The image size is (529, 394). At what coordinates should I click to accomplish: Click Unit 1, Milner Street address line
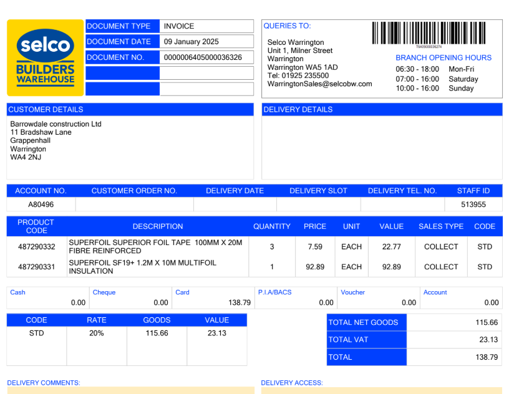(300, 50)
